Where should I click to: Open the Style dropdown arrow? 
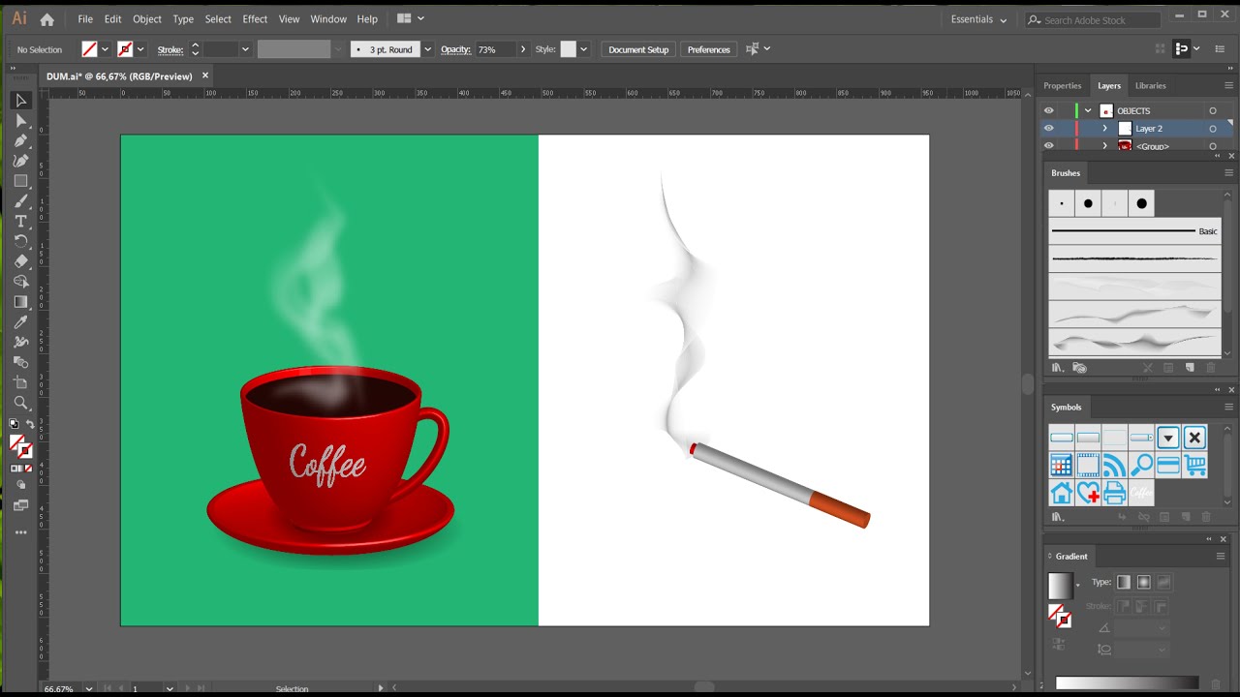[583, 49]
